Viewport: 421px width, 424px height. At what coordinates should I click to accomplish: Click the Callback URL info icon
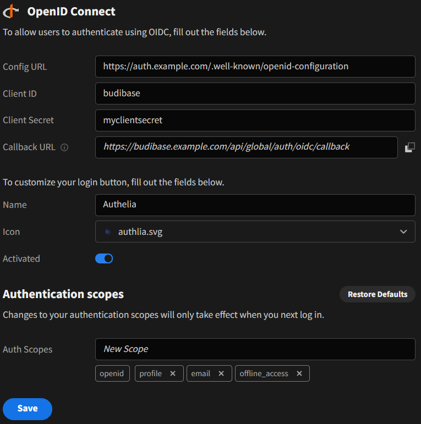[x=64, y=147]
